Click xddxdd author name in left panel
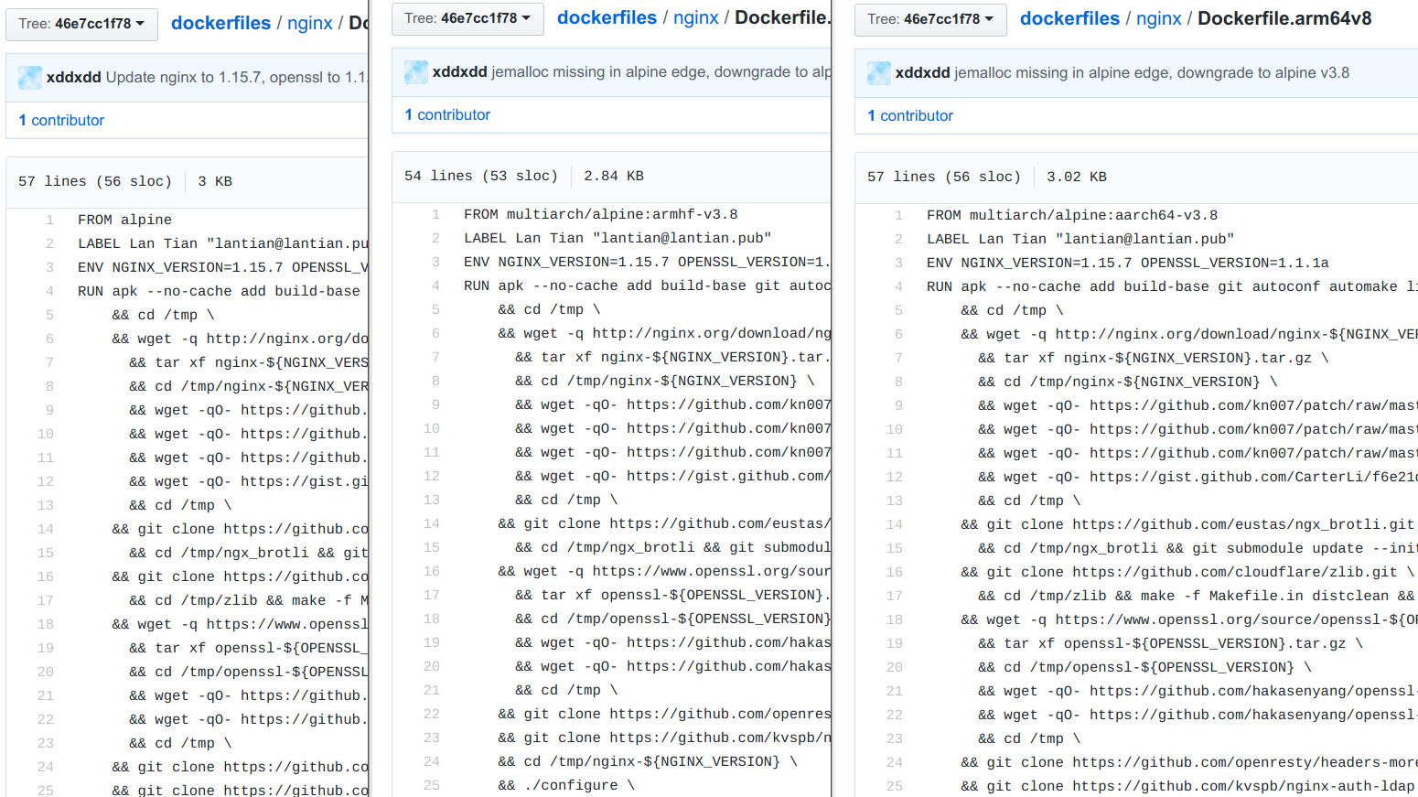 tap(74, 78)
